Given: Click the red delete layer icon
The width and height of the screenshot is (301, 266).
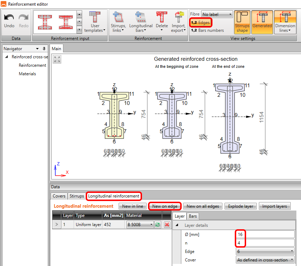Looking at the screenshot, I should point(167,225).
